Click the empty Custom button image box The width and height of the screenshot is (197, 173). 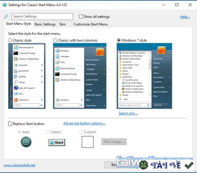[x=88, y=142]
